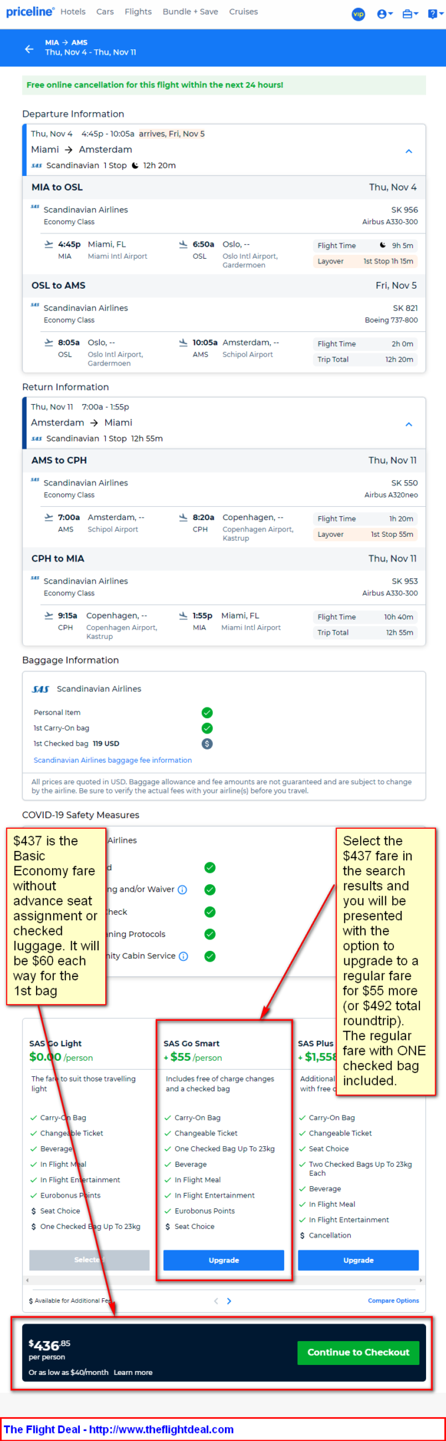The width and height of the screenshot is (446, 1441).
Task: Go to next fare option arrow
Action: (229, 1301)
